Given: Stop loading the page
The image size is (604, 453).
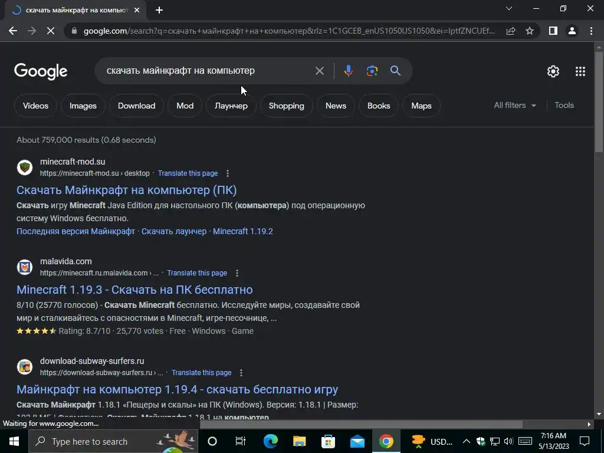Looking at the screenshot, I should pyautogui.click(x=51, y=31).
